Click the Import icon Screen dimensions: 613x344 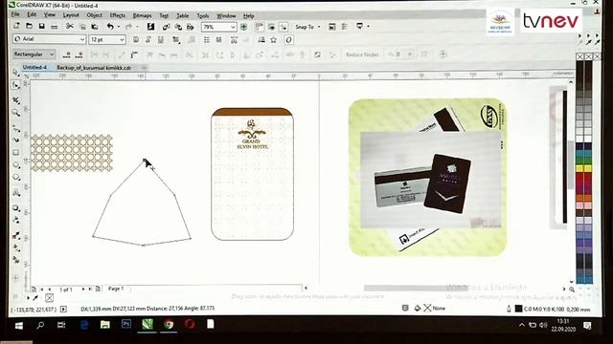166,27
